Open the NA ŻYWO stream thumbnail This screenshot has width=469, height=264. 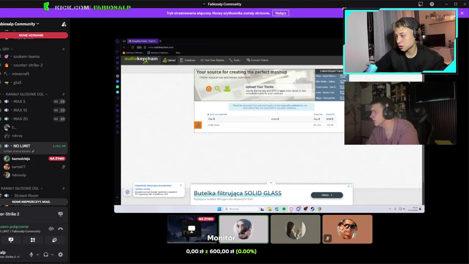(191, 229)
